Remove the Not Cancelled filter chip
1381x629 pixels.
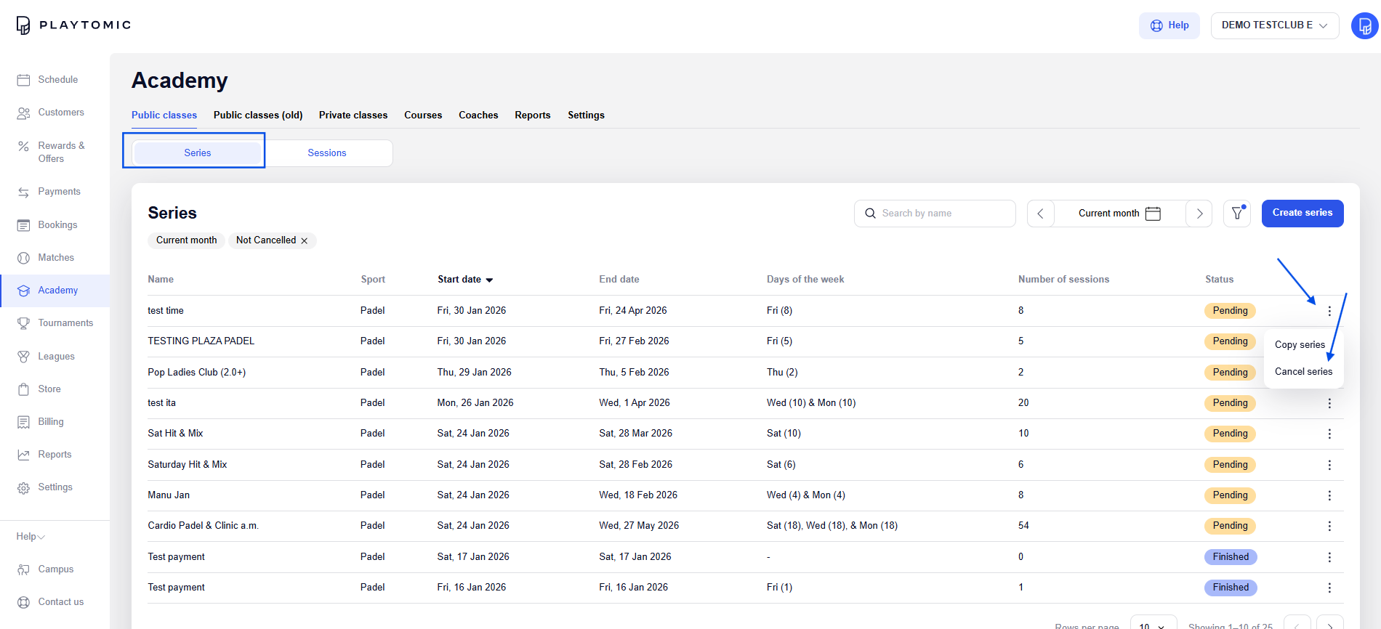click(305, 240)
